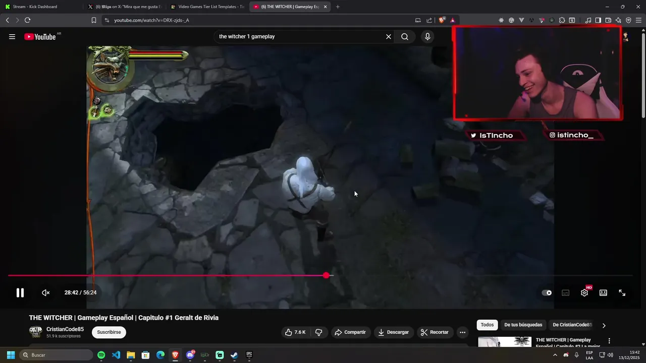
Task: Like the video with the 7.6 K thumbs up
Action: [295, 332]
